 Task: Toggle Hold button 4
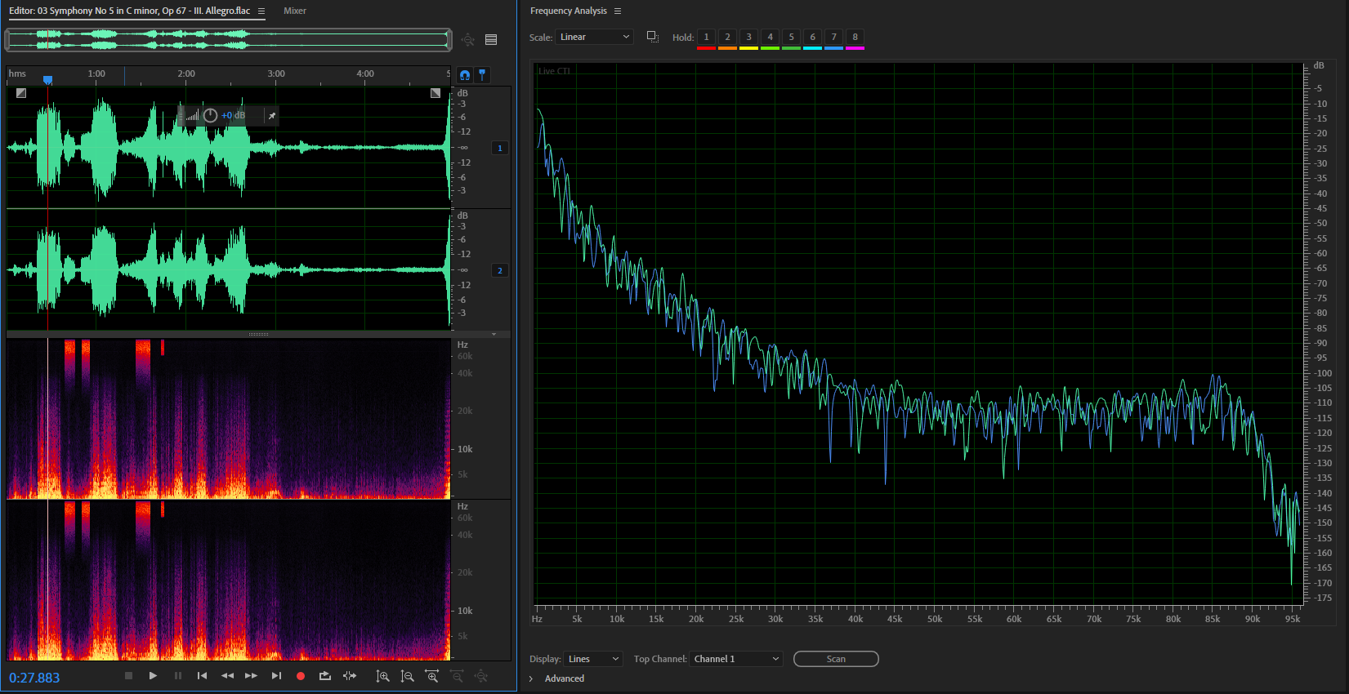tap(771, 37)
